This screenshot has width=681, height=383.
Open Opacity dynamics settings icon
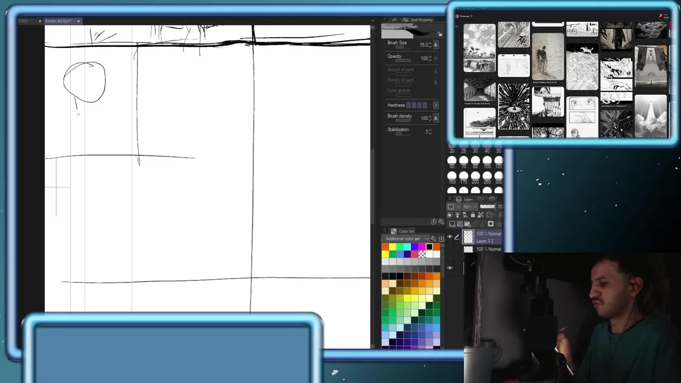[x=436, y=58]
